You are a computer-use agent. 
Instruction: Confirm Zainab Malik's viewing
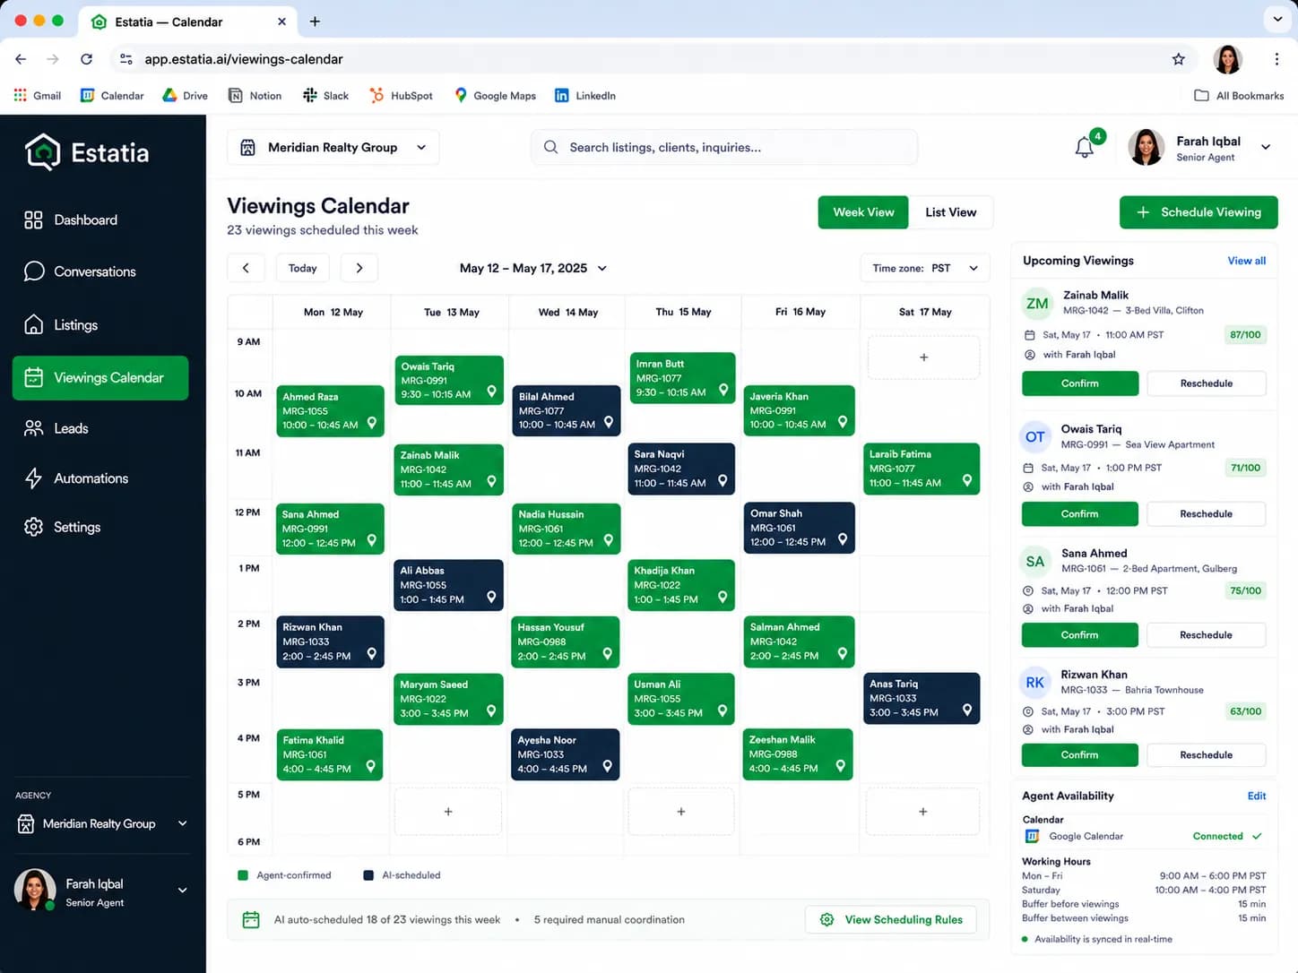[x=1080, y=383]
